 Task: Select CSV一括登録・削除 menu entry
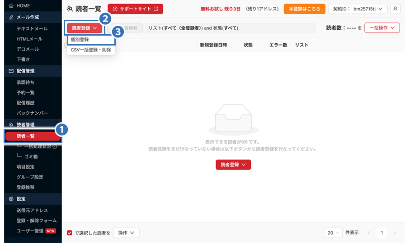92,50
